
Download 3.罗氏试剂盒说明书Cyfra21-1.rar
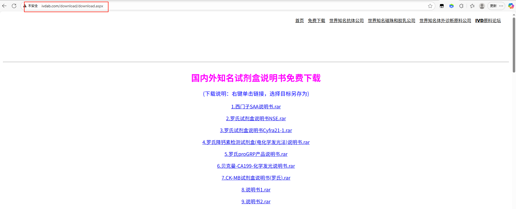pos(256,131)
